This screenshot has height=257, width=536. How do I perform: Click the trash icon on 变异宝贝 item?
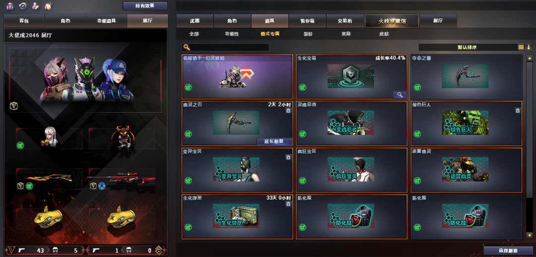pos(288,157)
